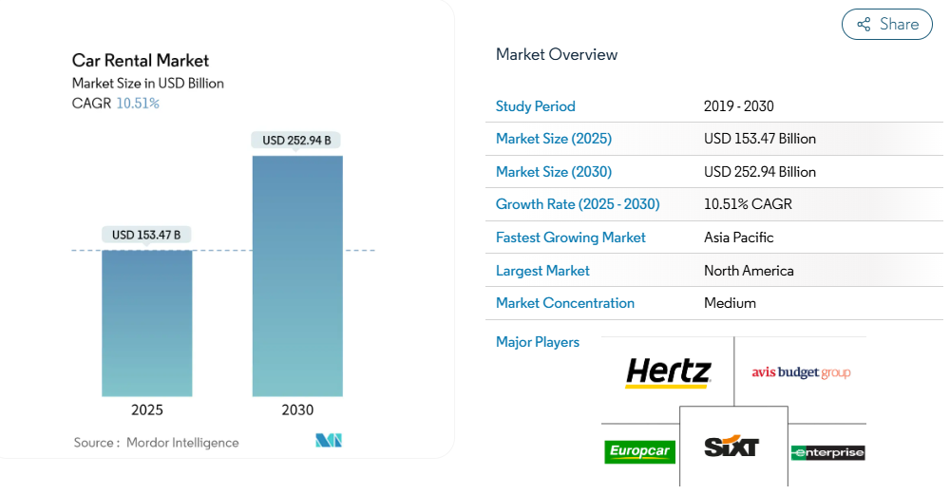The width and height of the screenshot is (950, 495).
Task: Select the Market Size (2025) label
Action: (554, 139)
